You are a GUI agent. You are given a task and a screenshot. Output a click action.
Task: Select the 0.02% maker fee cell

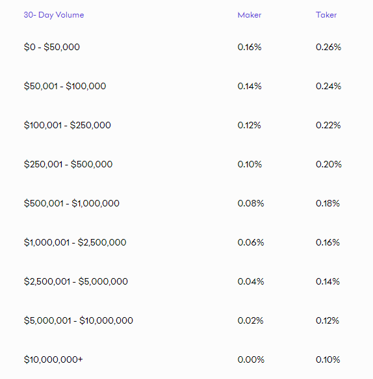click(250, 321)
